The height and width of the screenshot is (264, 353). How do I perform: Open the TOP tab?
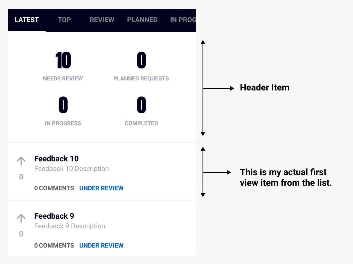pos(64,20)
